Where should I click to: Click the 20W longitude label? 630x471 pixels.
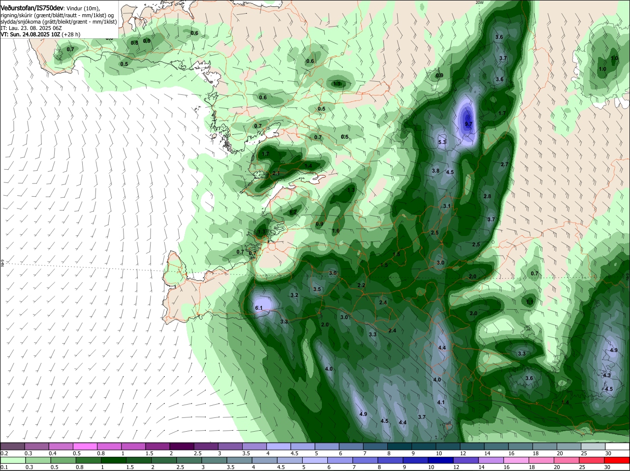pyautogui.click(x=479, y=2)
